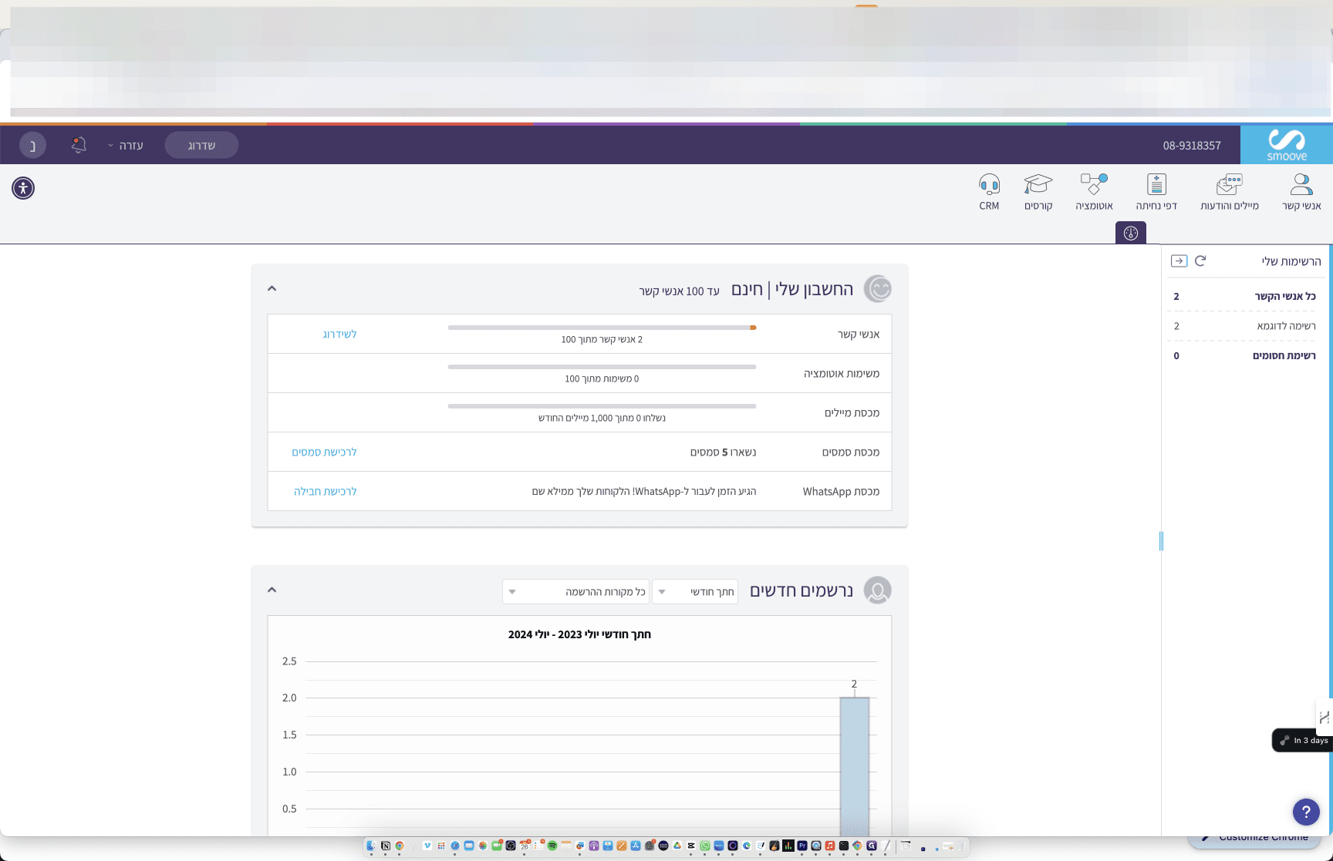Image resolution: width=1333 pixels, height=861 pixels.
Task: Click the phone number 08-9318357
Action: point(1192,145)
